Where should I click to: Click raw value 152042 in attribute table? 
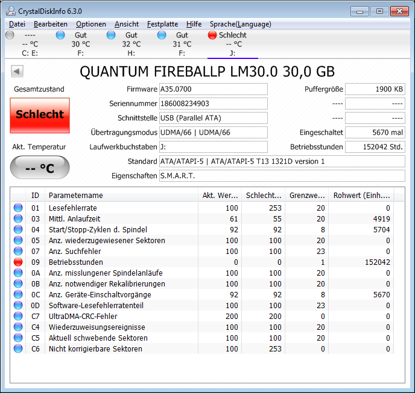click(x=378, y=262)
